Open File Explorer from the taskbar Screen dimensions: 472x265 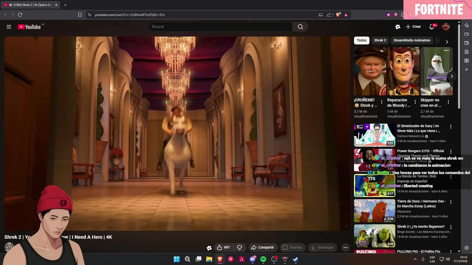click(x=209, y=259)
